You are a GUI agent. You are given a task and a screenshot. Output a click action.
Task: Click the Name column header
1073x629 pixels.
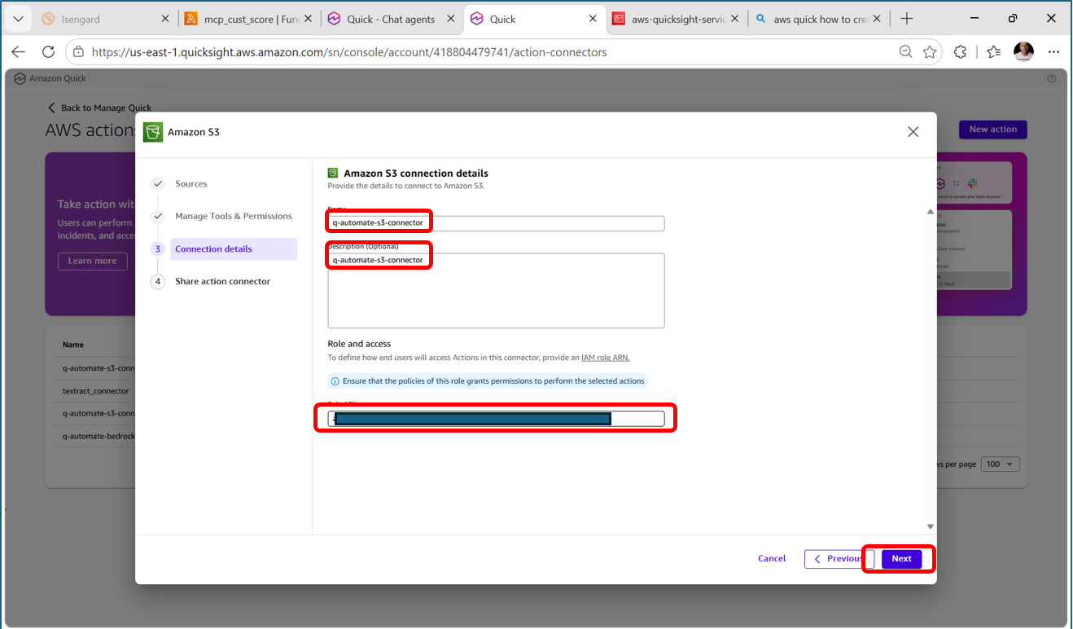click(x=73, y=345)
